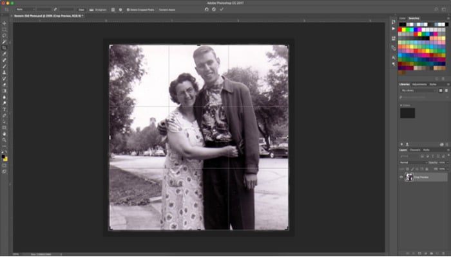Screen dimensions: 451x257
Task: Open the History panel icon
Action: point(394,22)
